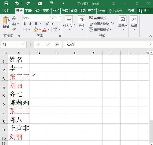Image resolution: width=153 pixels, height=145 pixels.
Task: Click the 共享 share button
Action: [144, 11]
